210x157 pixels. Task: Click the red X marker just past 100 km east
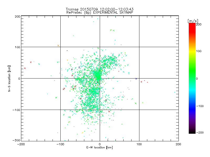141,82
